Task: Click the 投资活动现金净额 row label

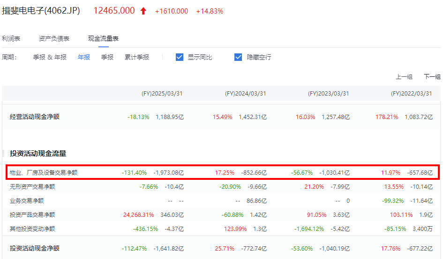Action: tap(35, 249)
